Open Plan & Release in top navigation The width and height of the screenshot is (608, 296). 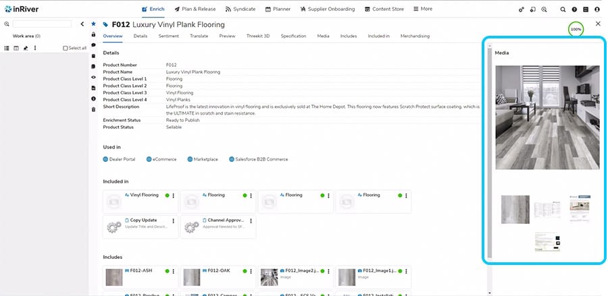(195, 9)
